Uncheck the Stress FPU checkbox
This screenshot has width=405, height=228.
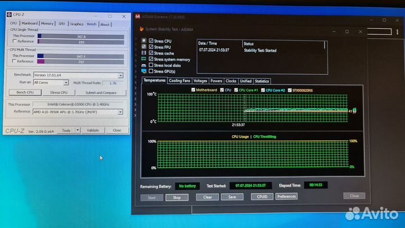click(x=150, y=47)
